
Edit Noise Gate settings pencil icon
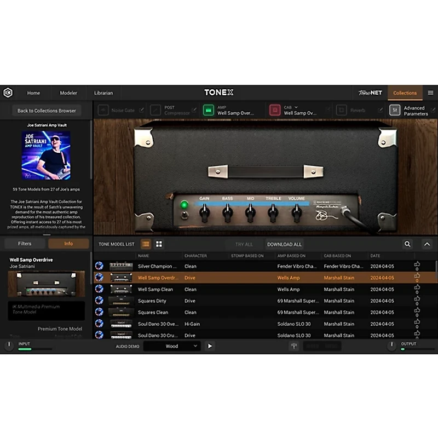pos(141,110)
